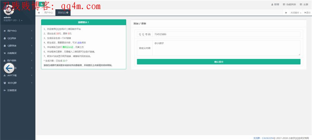The image size is (312, 140).
Task: Click the APP下载 download icon
Action: point(5,75)
